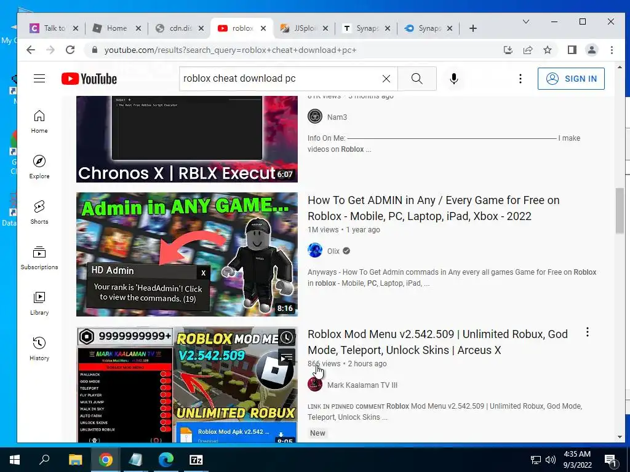Share this page via the share icon

(527, 50)
